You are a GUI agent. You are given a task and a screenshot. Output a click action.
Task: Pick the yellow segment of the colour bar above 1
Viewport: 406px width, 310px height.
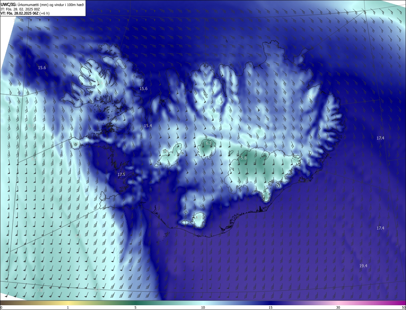coord(68,303)
